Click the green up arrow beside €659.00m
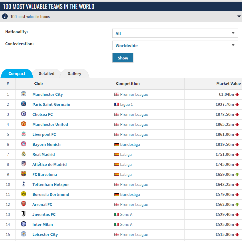 pos(237,174)
